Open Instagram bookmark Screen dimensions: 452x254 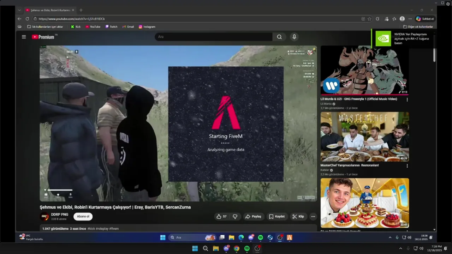tap(147, 27)
